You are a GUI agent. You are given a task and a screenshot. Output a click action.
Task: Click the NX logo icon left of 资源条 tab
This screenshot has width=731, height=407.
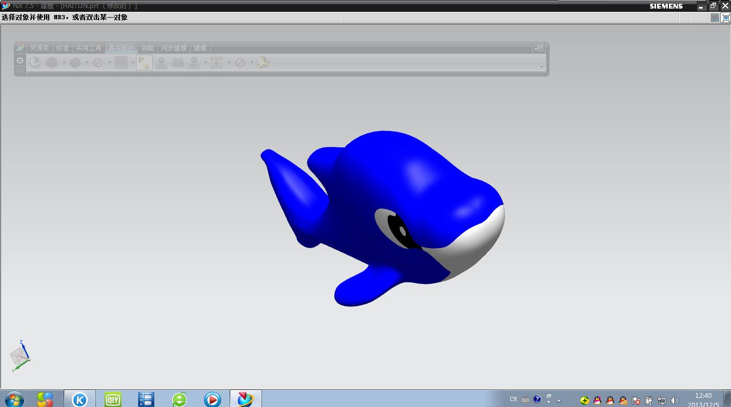click(x=20, y=48)
